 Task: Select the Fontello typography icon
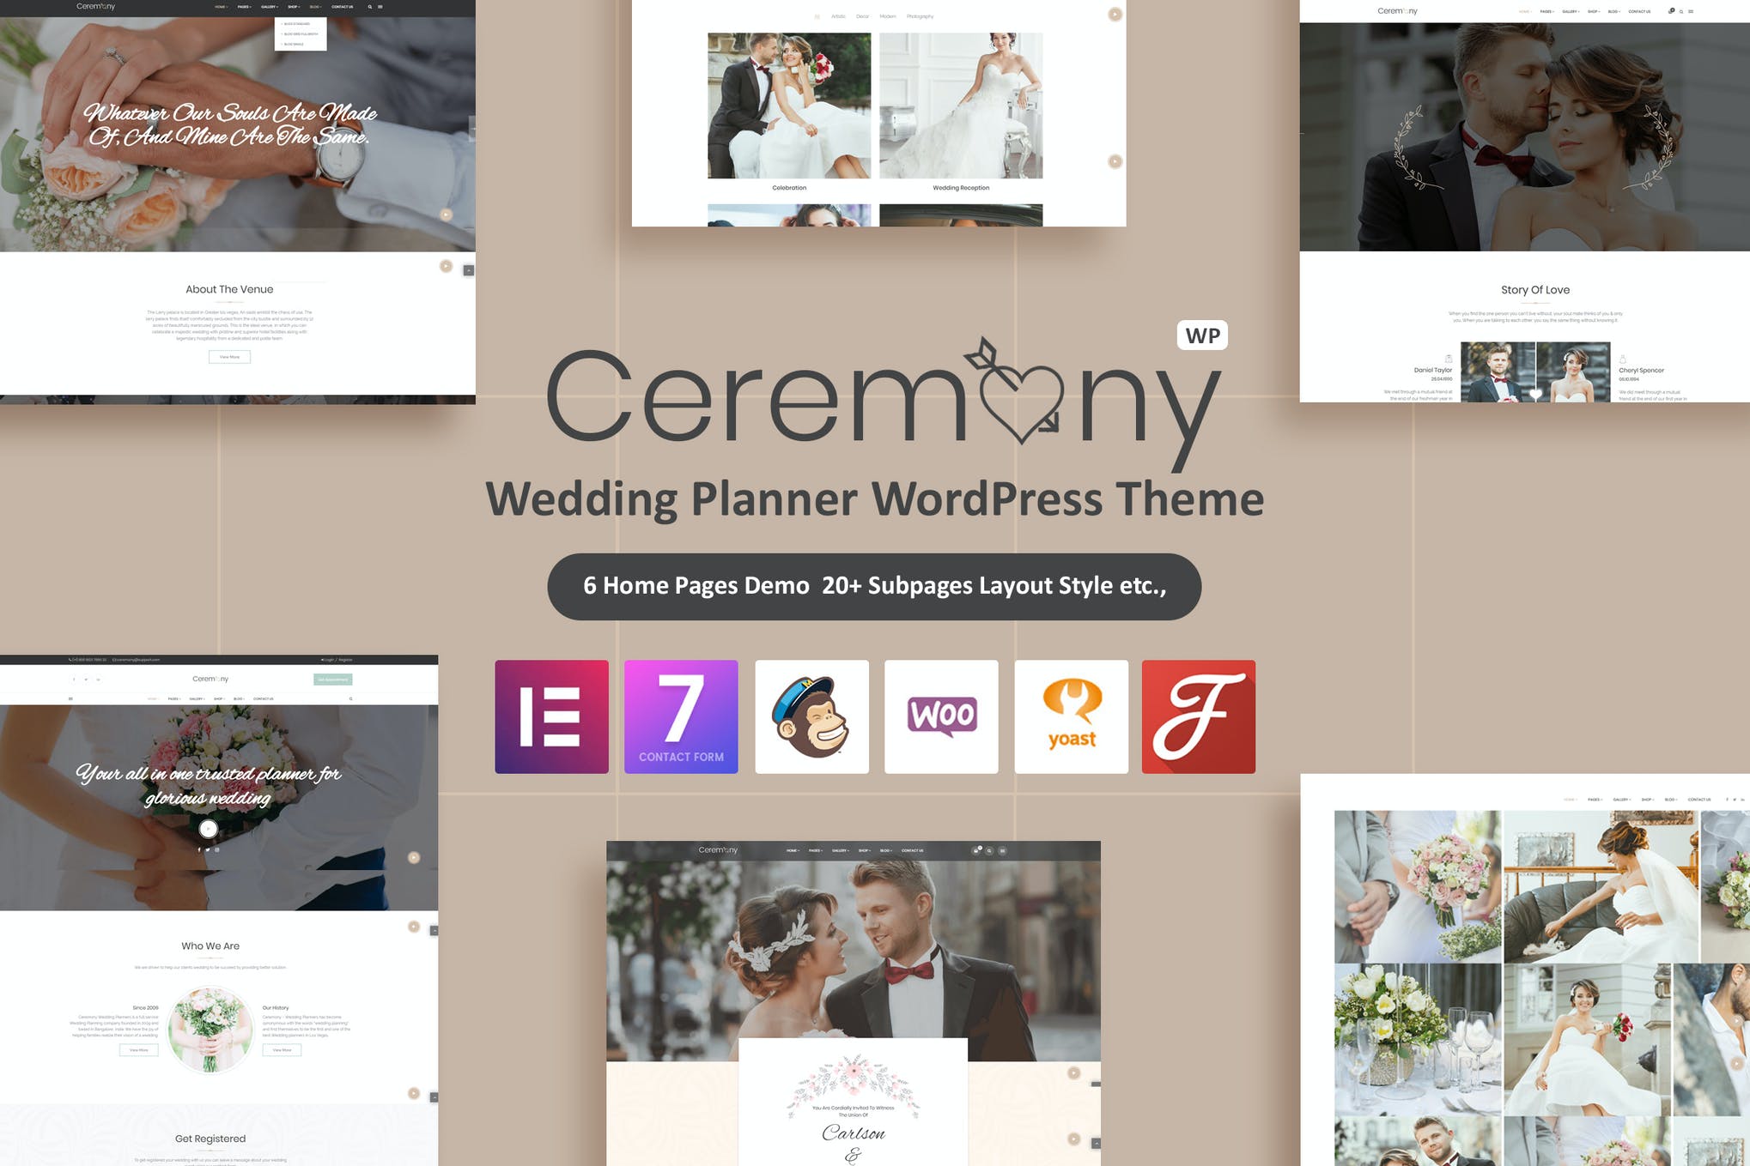pos(1198,716)
